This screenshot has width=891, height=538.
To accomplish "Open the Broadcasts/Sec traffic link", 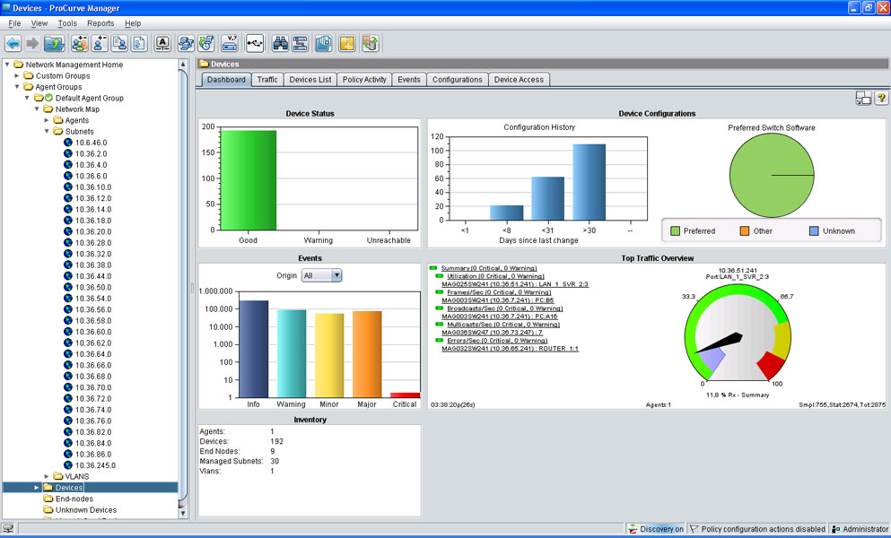I will coord(504,308).
